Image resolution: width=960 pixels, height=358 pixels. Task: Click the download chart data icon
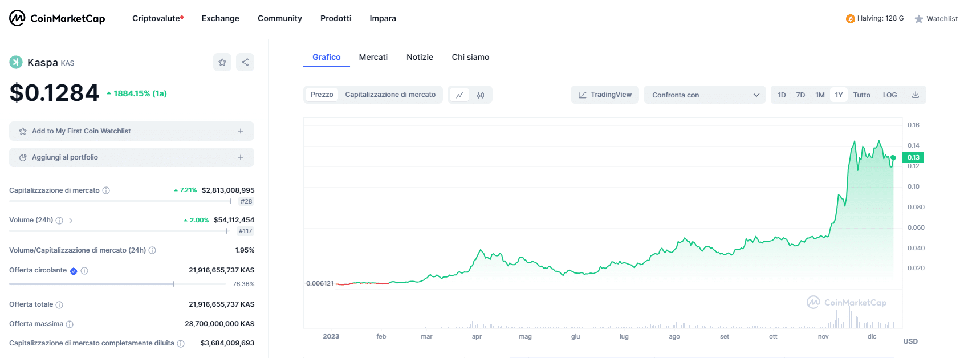tap(916, 95)
